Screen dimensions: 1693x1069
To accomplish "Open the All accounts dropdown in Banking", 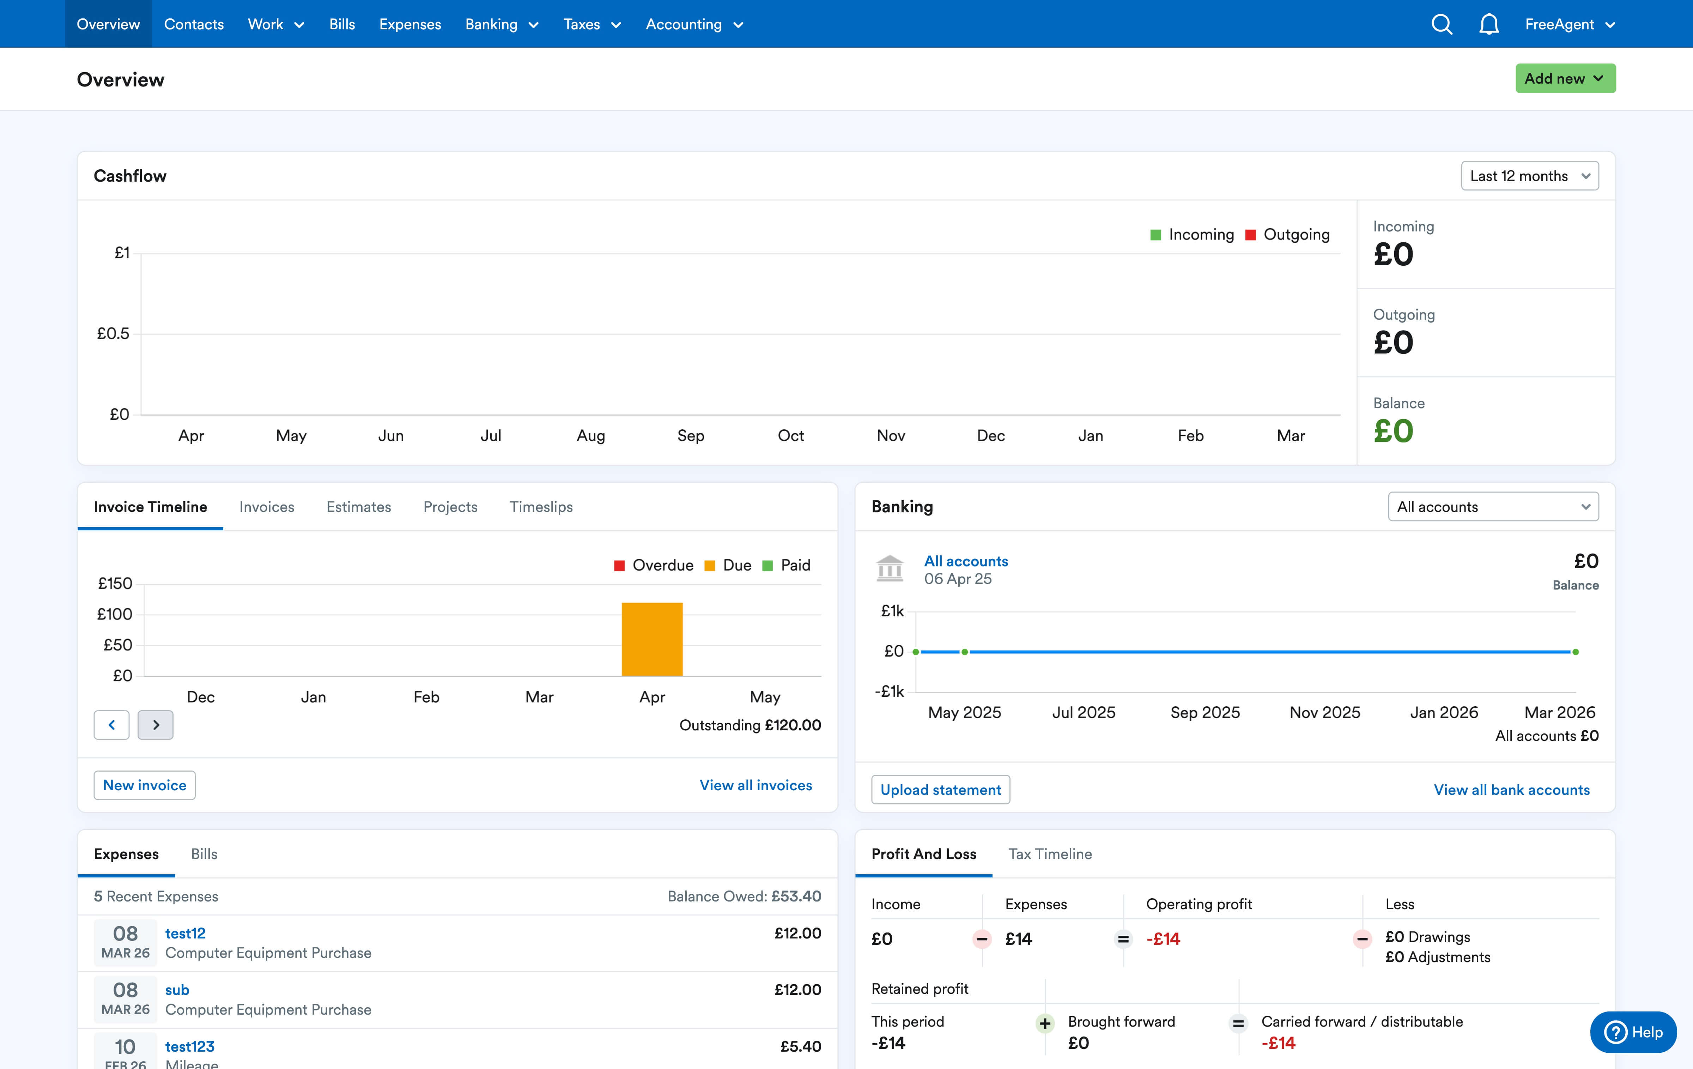I will click(x=1493, y=506).
